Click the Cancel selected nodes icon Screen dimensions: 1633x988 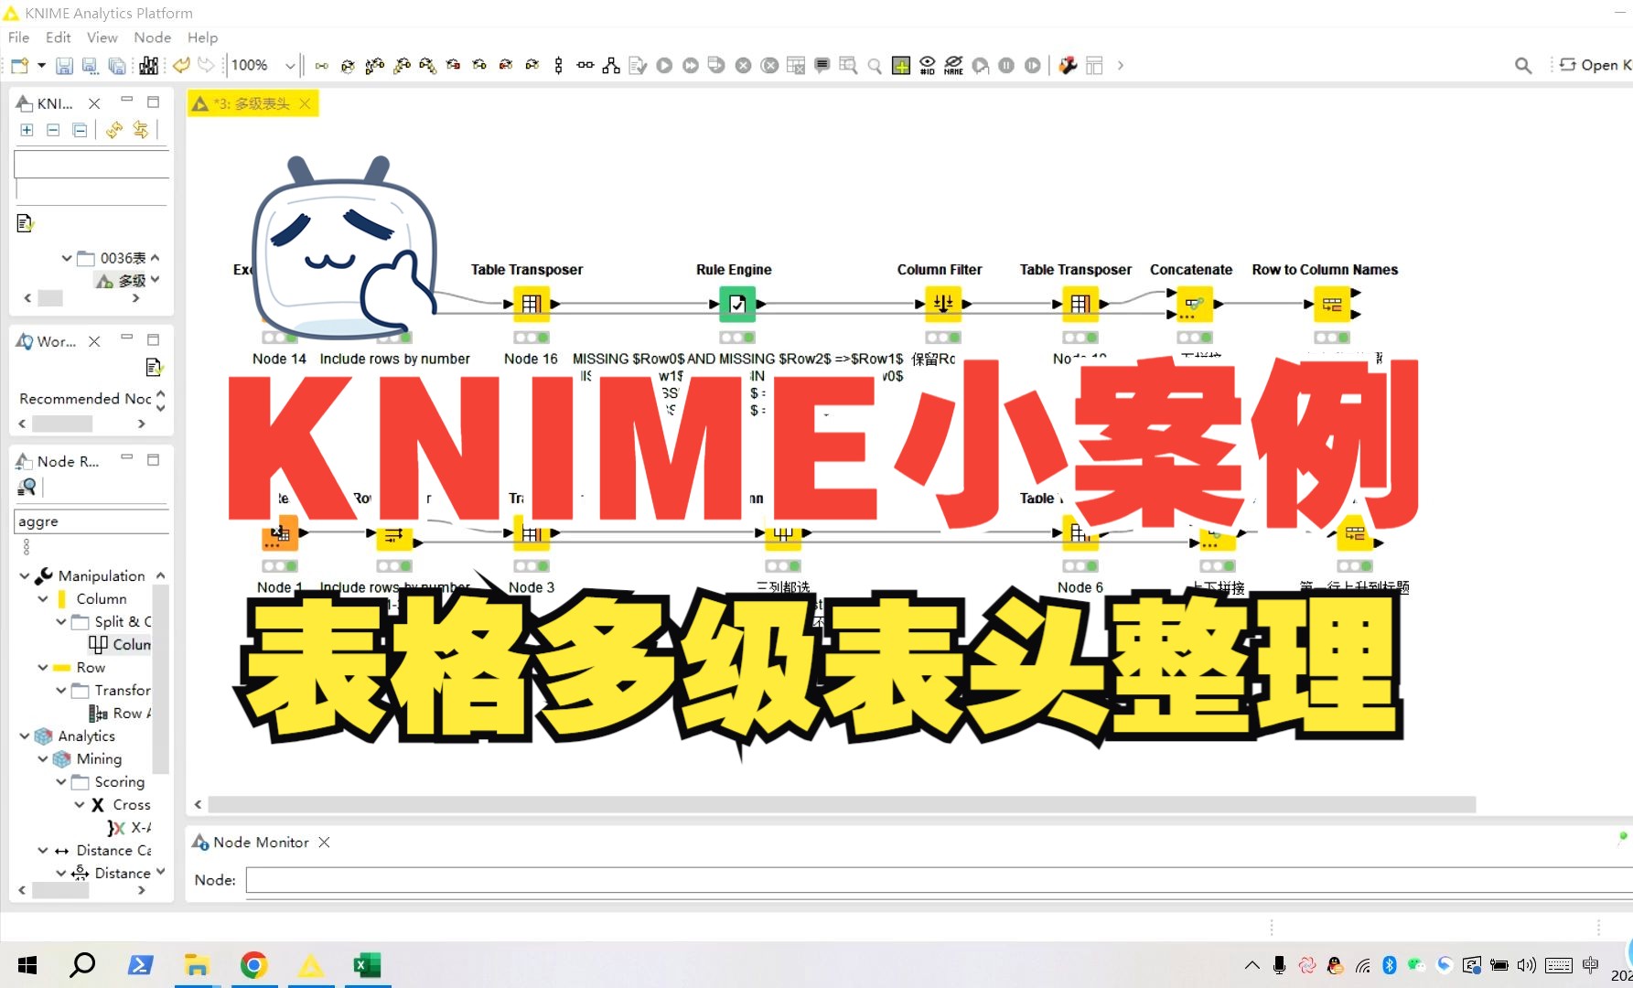coord(744,65)
